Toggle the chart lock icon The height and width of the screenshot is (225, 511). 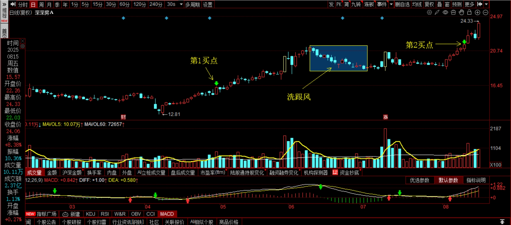[x=469, y=12]
